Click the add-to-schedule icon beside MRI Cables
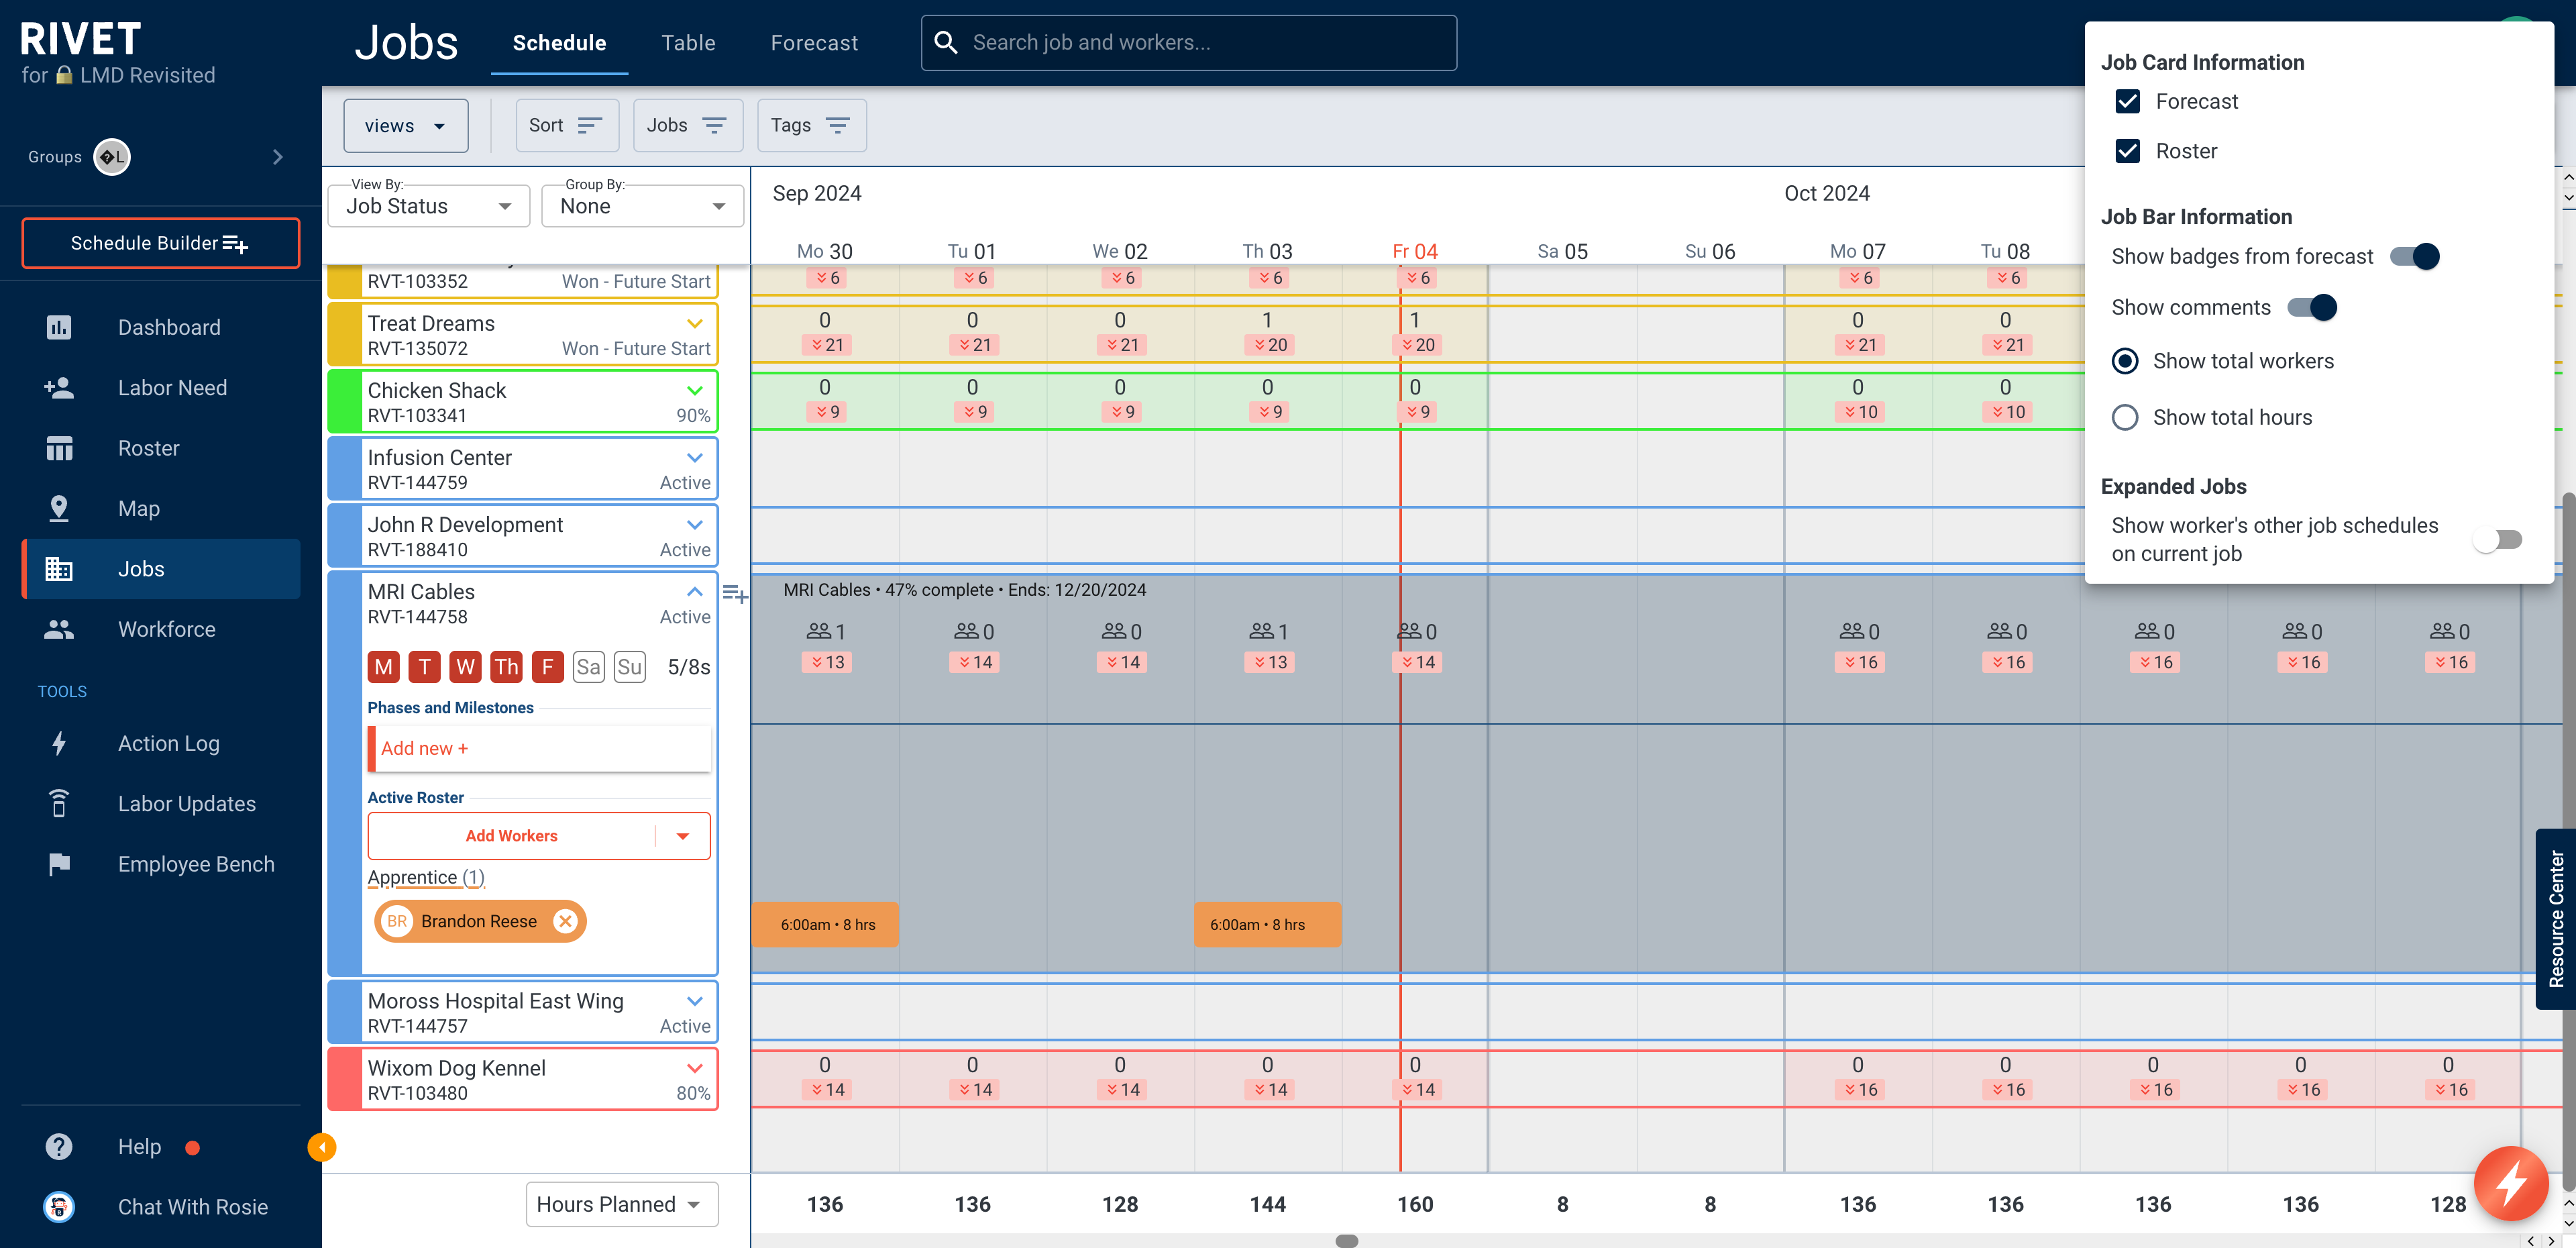 tap(735, 595)
